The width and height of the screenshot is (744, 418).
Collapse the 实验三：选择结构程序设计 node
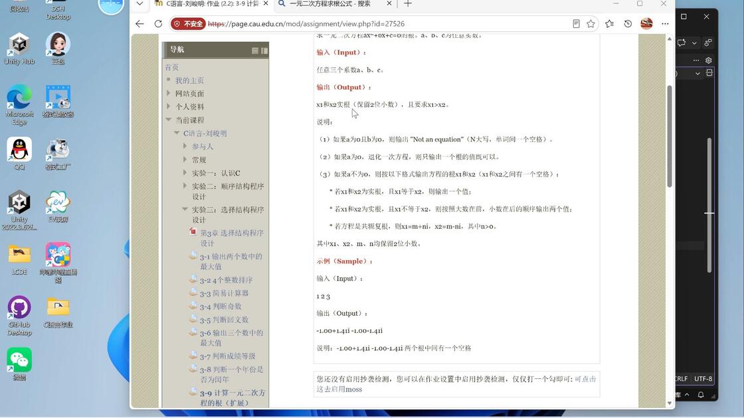tap(185, 209)
